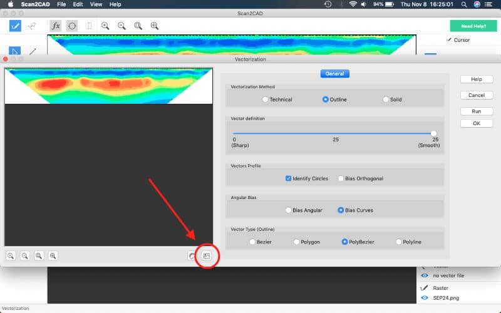Uncheck the Identify Circles checkbox
Viewport: 501px width, 313px height.
[x=288, y=178]
